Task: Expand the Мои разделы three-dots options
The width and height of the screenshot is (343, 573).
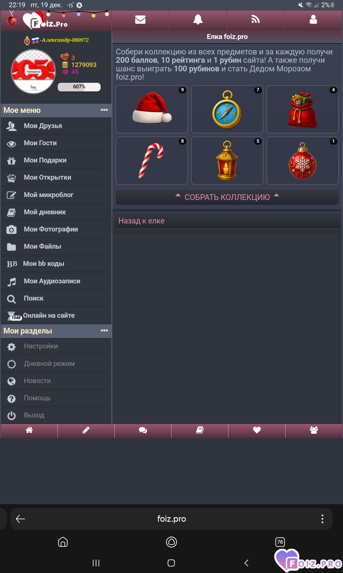Action: point(104,331)
